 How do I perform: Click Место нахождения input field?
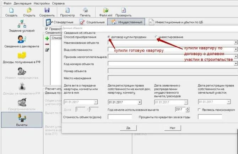(173, 78)
